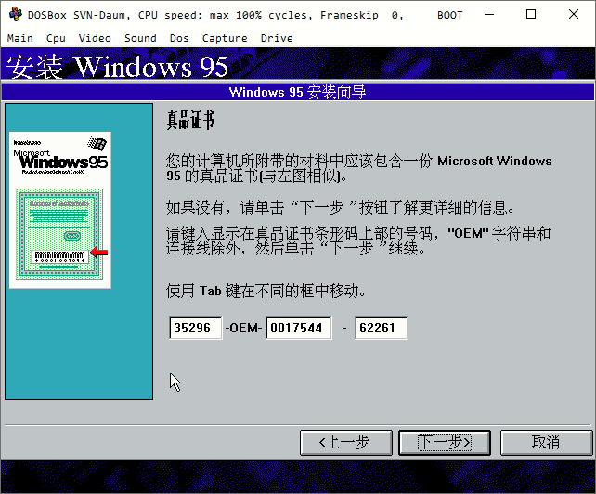Click the 取消 (Cancel) button
The width and height of the screenshot is (596, 494).
click(546, 443)
